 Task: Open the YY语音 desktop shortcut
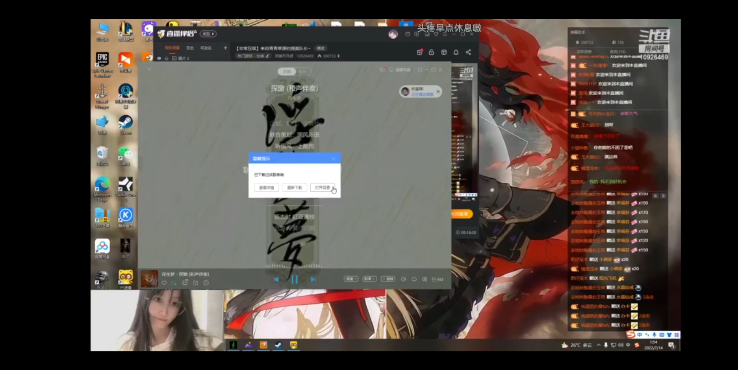coord(126,279)
